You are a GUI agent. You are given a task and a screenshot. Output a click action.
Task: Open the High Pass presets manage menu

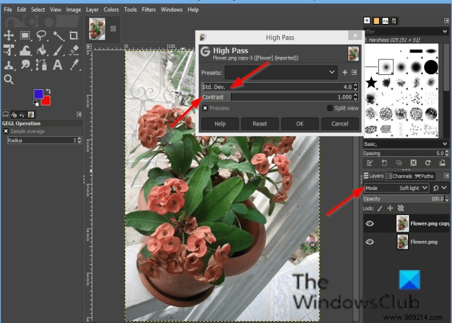(x=354, y=72)
